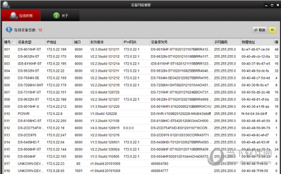Select IP address 172.9.28.65
This screenshot has width=281, height=174.
point(55,171)
